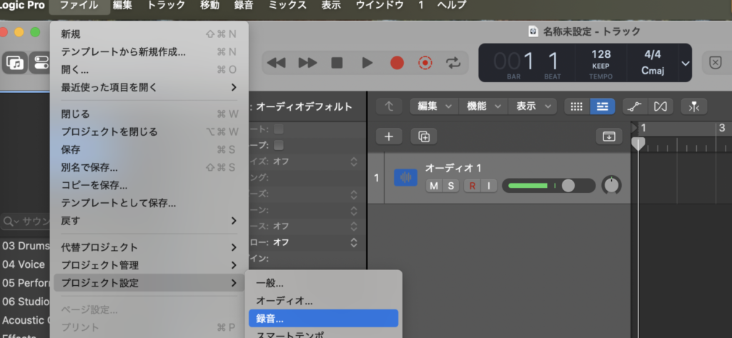Choose 保存 menu item

[149, 149]
